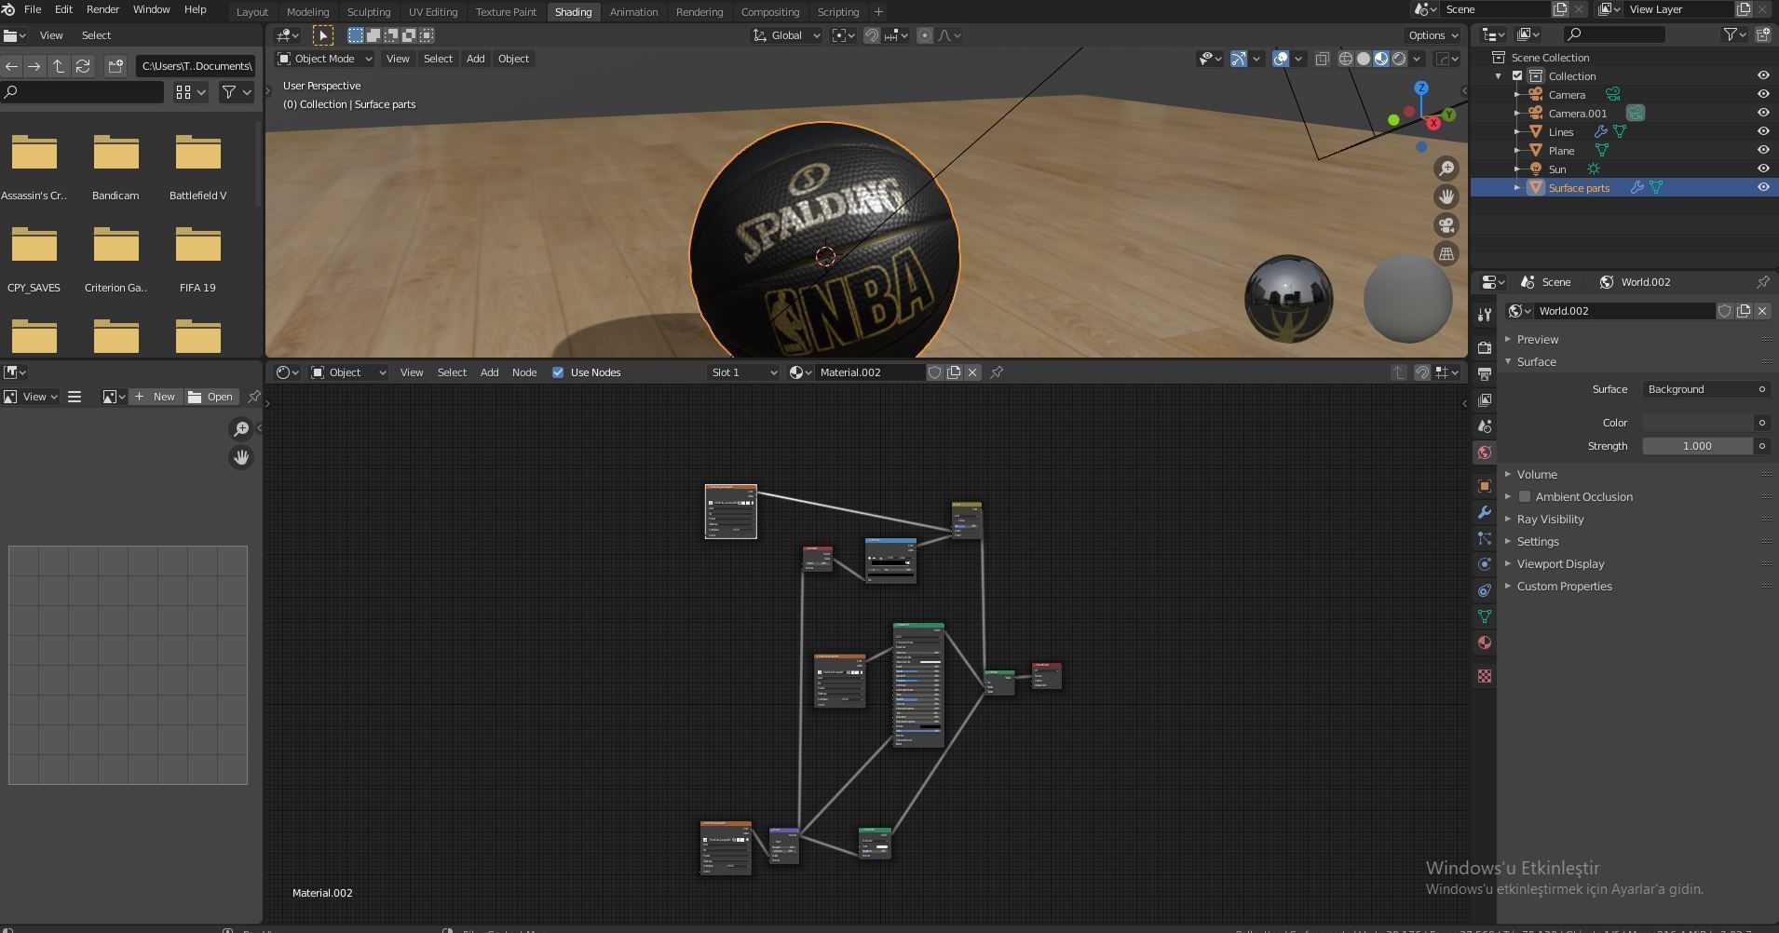
Task: Open the Surface Background shader dropdown
Action: pyautogui.click(x=1705, y=389)
